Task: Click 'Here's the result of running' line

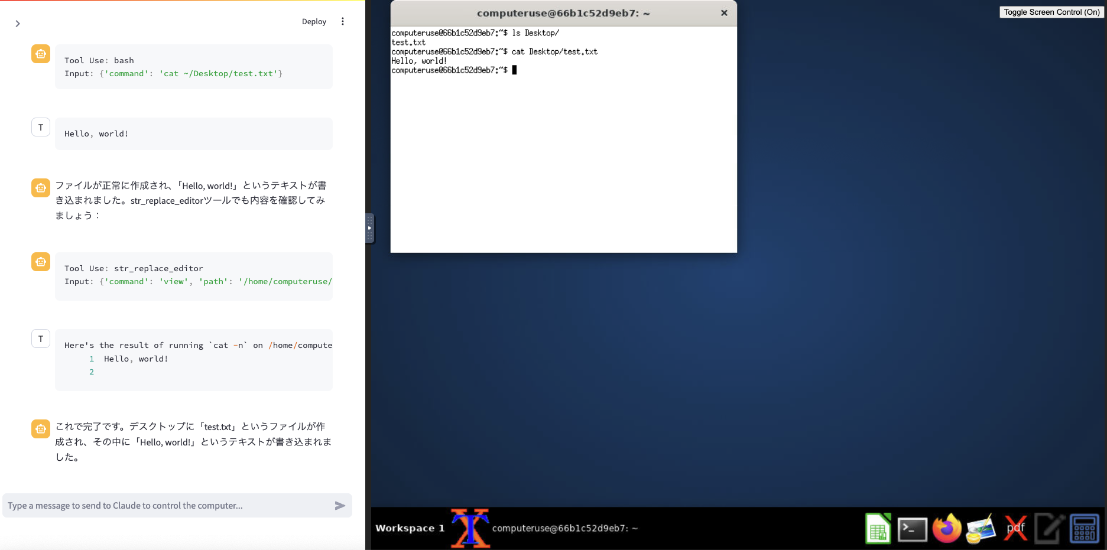Action: (198, 345)
